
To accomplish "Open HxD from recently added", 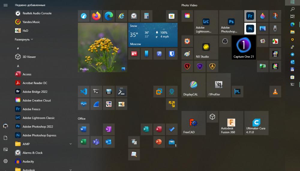I will 44,31.
